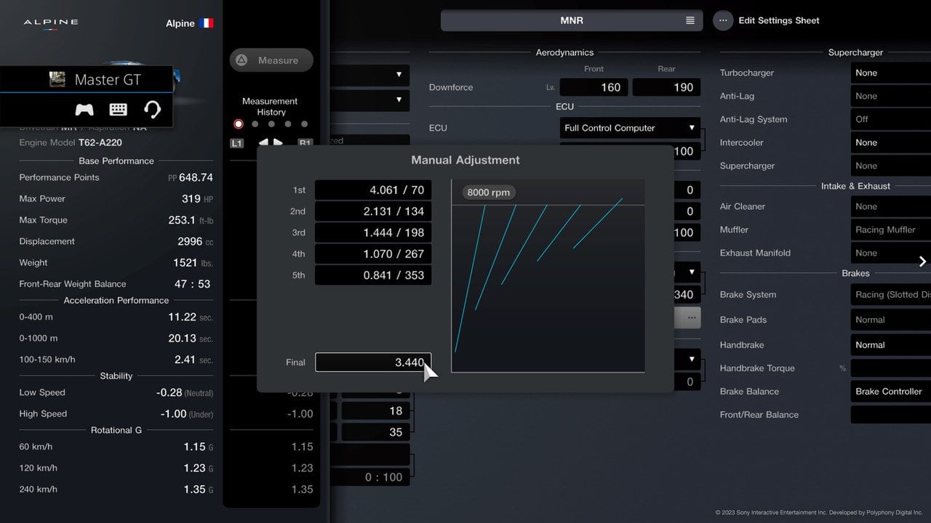Viewport: 931px width, 523px height.
Task: Click the triangle icon in Measure button
Action: click(241, 60)
